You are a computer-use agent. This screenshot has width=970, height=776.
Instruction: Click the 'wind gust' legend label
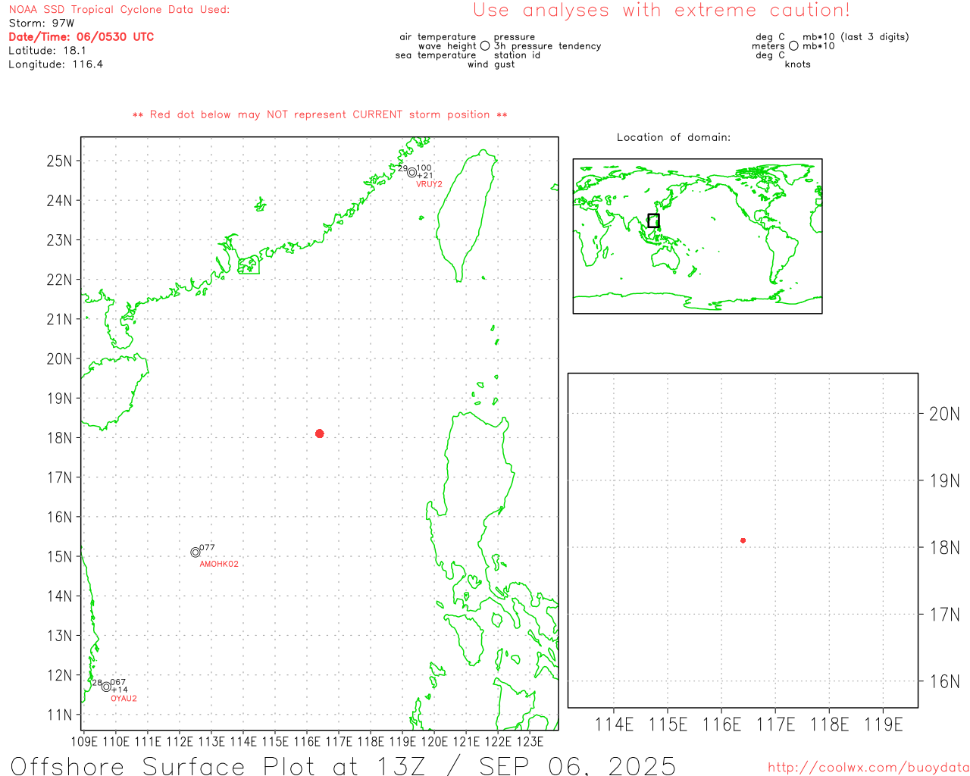click(491, 64)
